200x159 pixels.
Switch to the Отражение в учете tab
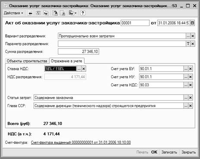click(x=67, y=61)
